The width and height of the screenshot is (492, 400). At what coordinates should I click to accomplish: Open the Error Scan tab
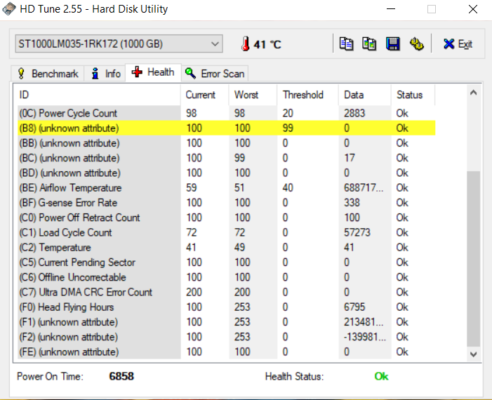215,74
